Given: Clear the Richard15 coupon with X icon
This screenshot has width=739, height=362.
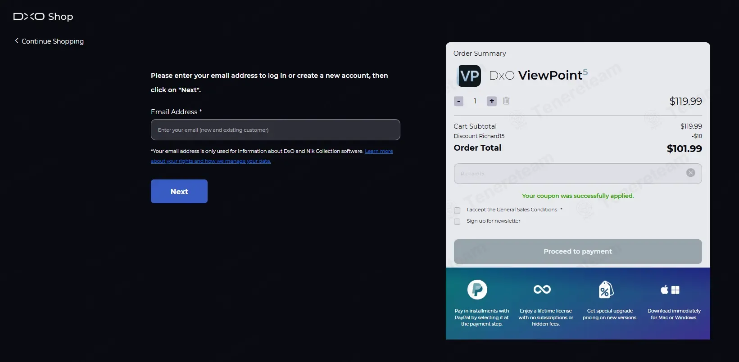Looking at the screenshot, I should tap(690, 173).
